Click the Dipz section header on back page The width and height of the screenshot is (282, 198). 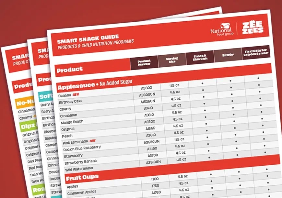(29, 126)
